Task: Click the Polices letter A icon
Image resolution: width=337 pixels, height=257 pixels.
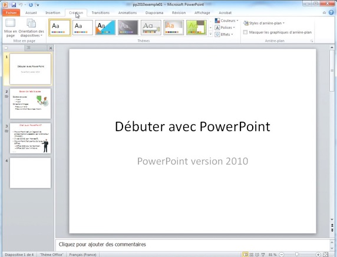Action: 217,28
